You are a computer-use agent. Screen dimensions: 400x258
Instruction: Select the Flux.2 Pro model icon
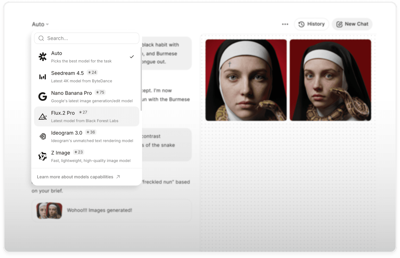tap(42, 116)
